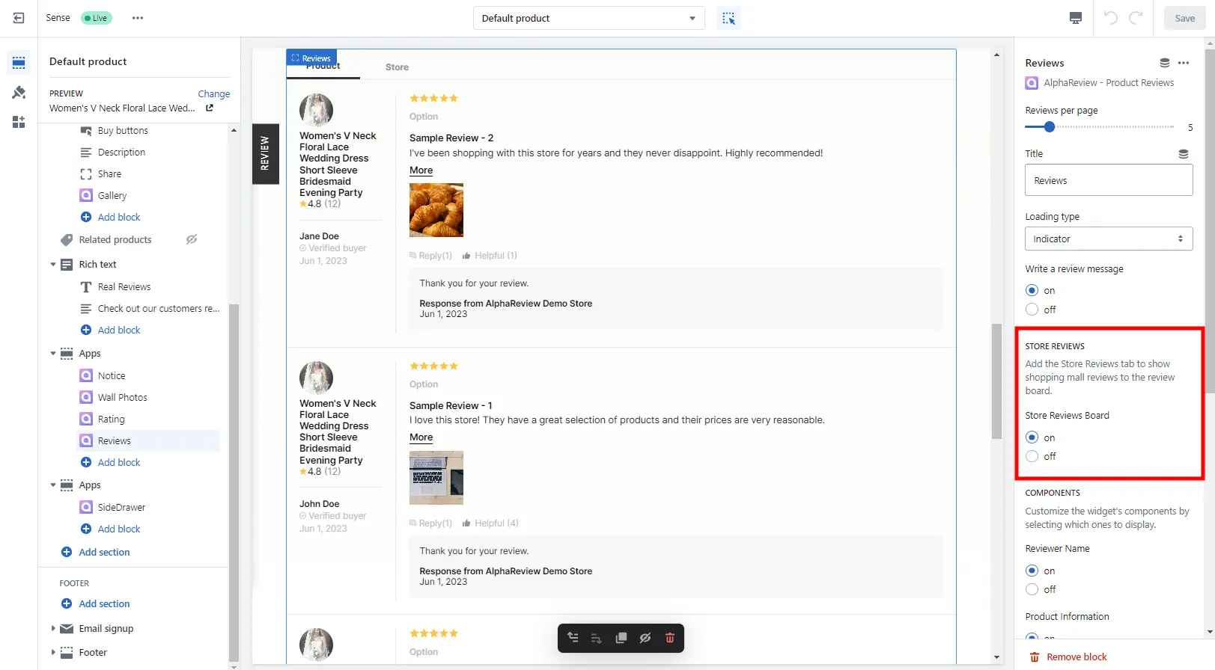Click Helpful (1) thumbs-up on Jane Doe's review

pos(490,256)
